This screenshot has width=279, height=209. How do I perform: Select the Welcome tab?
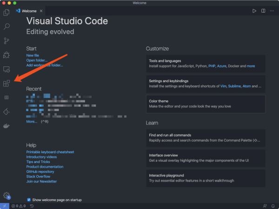tap(29, 11)
